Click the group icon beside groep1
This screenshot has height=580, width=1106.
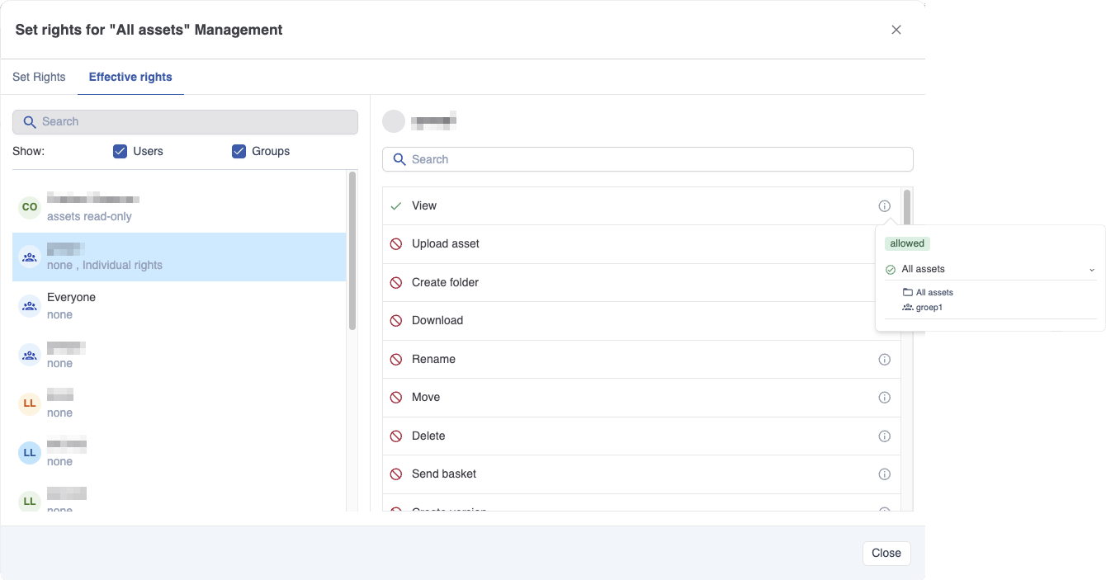pos(908,308)
